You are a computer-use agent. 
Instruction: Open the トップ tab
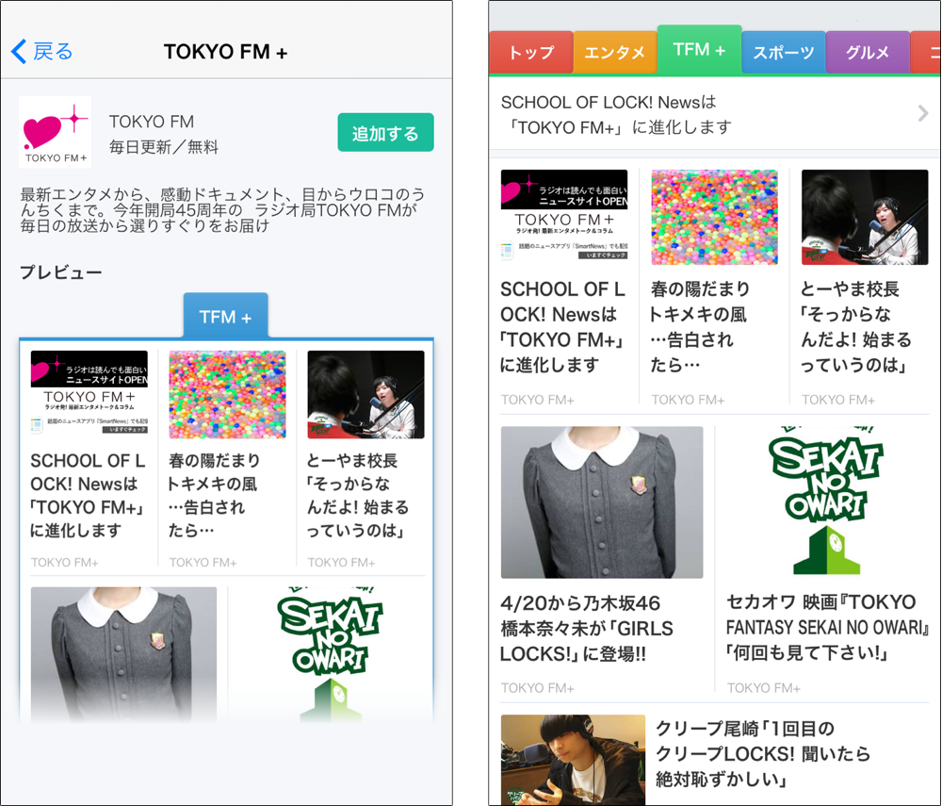tap(531, 52)
